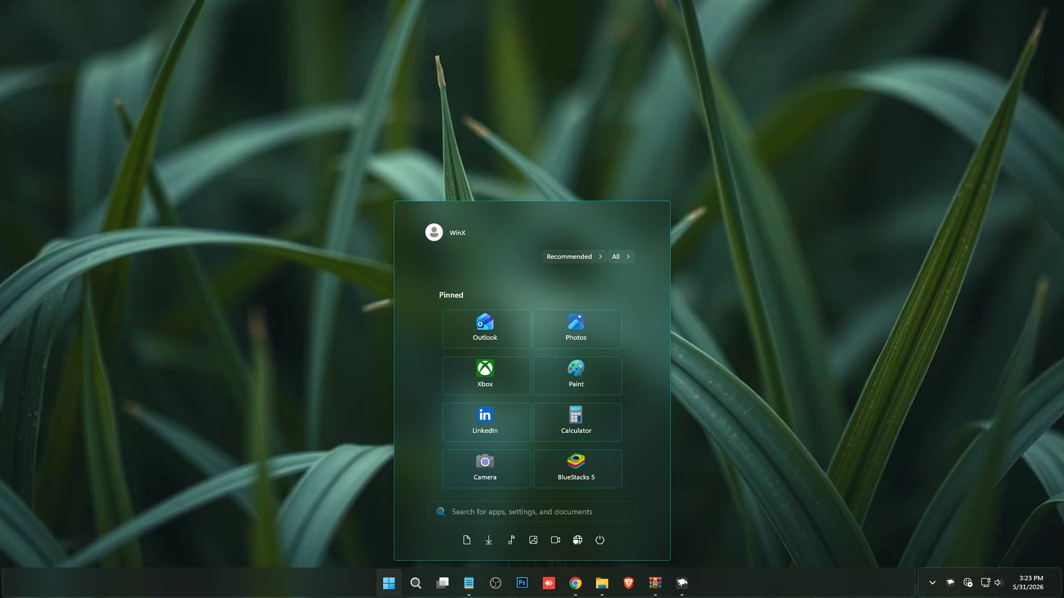Open the eagle icon app on taskbar
1064x598 pixels.
tap(682, 583)
